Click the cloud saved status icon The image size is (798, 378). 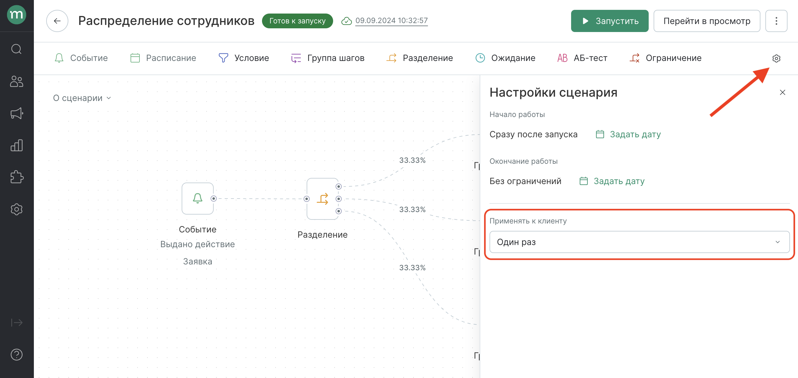[346, 21]
